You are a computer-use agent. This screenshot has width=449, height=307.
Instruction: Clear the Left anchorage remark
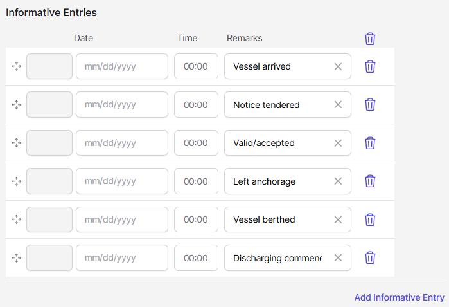[338, 181]
